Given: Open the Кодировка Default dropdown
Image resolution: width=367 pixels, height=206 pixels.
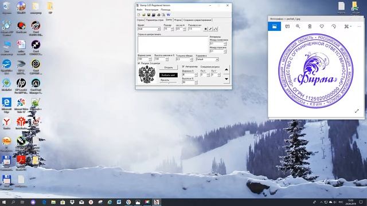Looking at the screenshot, I should point(217,60).
